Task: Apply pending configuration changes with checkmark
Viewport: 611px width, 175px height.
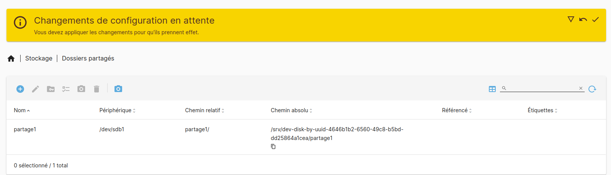Action: [x=595, y=19]
